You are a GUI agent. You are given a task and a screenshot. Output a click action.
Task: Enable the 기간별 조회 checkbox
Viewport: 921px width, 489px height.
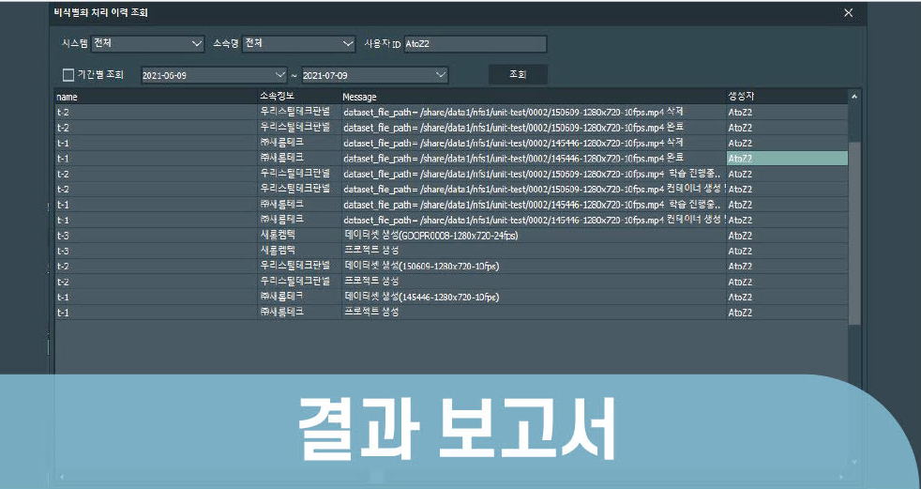(68, 75)
